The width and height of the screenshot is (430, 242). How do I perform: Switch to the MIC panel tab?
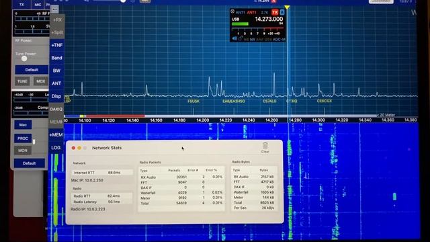(x=38, y=5)
